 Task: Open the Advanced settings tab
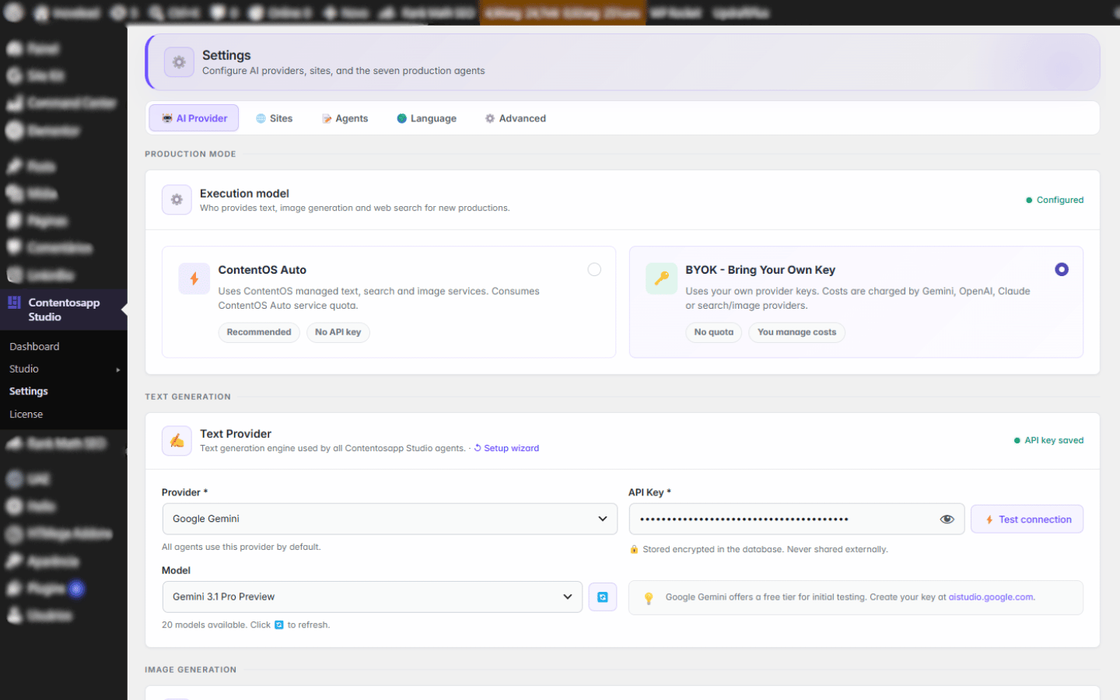(515, 118)
